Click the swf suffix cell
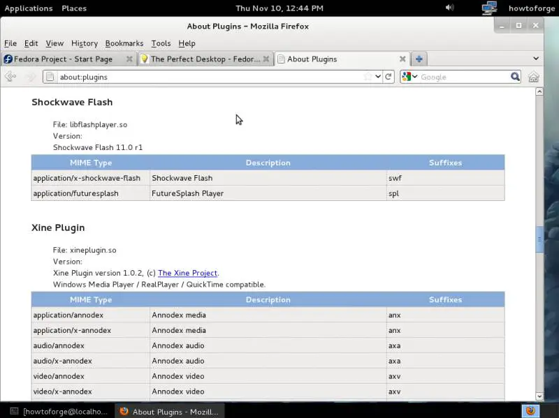 click(x=446, y=178)
